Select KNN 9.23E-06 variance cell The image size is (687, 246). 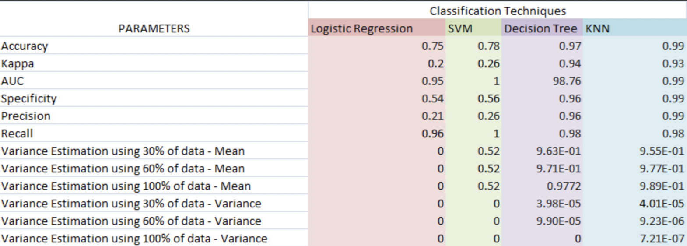635,221
